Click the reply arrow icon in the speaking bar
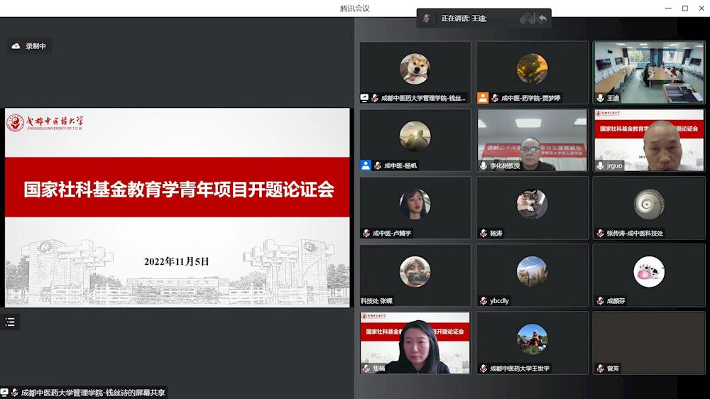Screen dimensions: 710x399 (542, 18)
